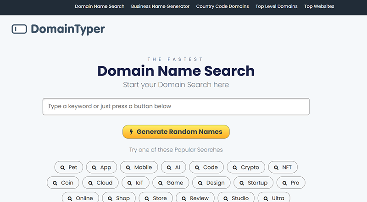
Task: Click magnifier icon in Cloud chip
Action: pos(90,183)
